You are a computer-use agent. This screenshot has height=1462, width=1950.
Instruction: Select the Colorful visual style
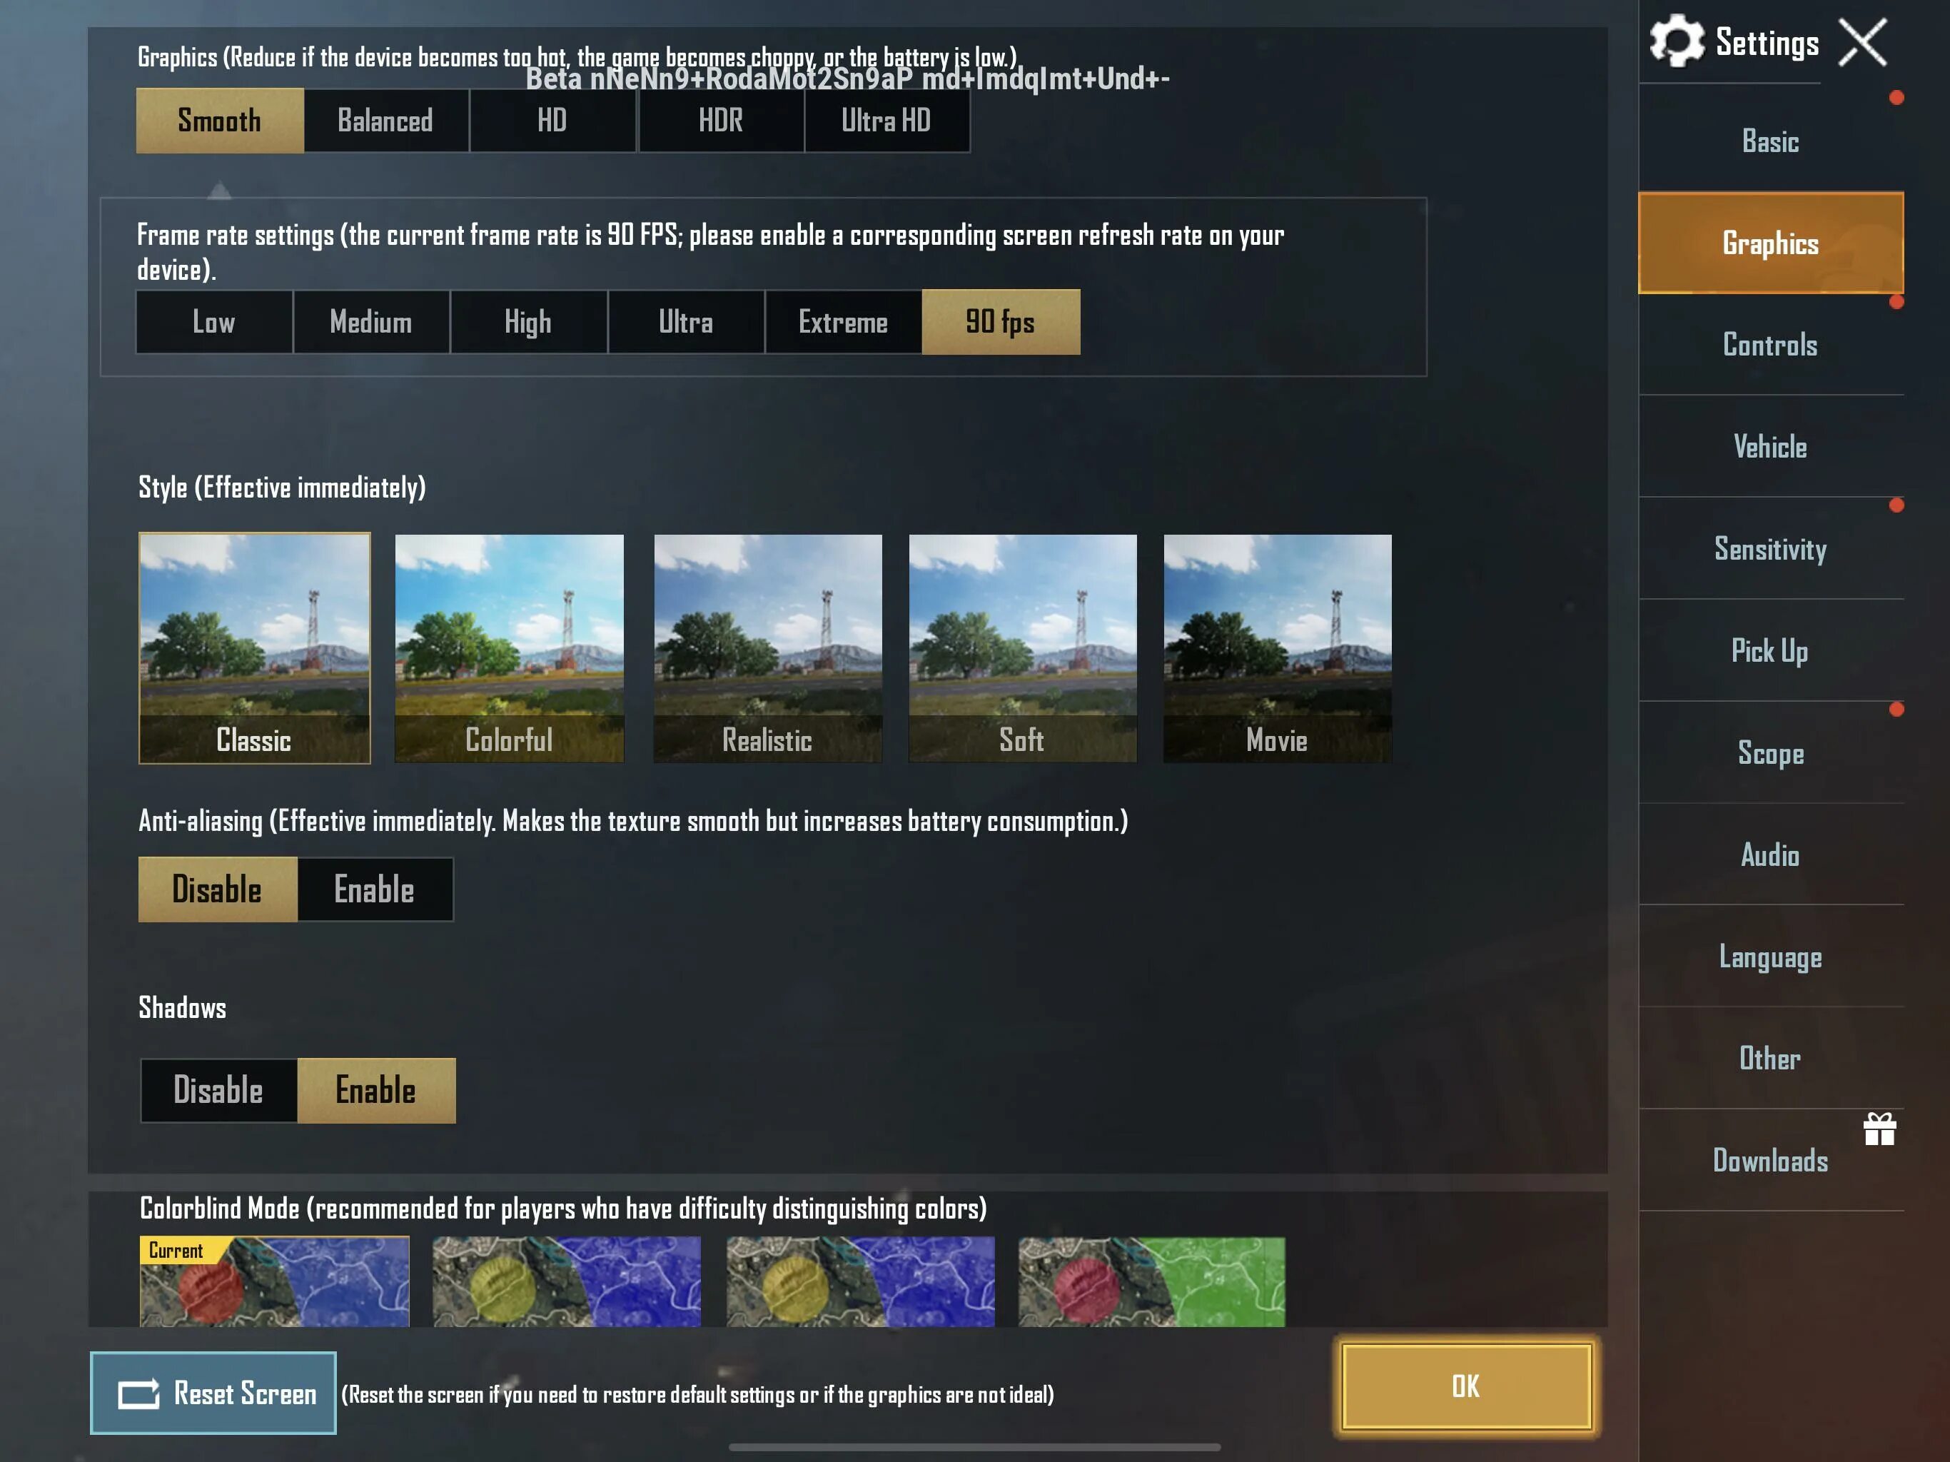[x=508, y=647]
